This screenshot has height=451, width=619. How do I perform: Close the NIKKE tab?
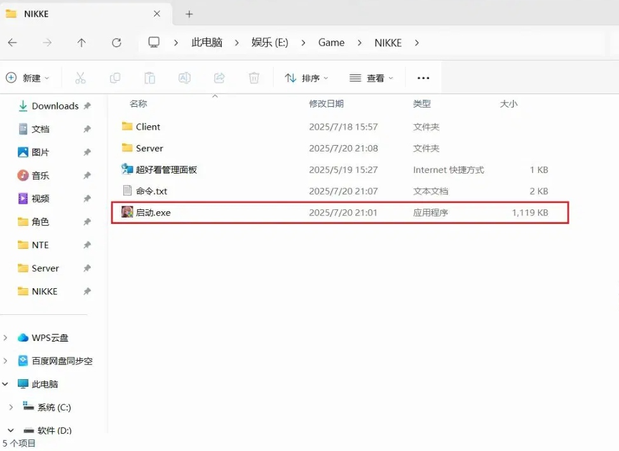tap(157, 14)
